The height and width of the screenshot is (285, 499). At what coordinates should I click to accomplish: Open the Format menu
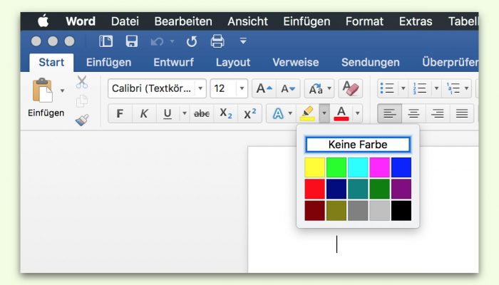tap(364, 21)
